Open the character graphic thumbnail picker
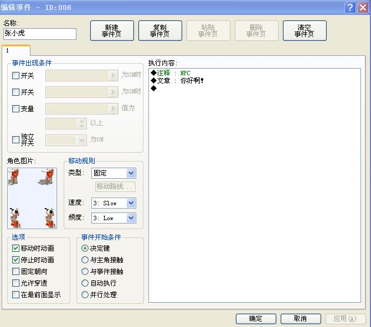Image resolution: width=371 pixels, height=327 pixels. pos(32,198)
